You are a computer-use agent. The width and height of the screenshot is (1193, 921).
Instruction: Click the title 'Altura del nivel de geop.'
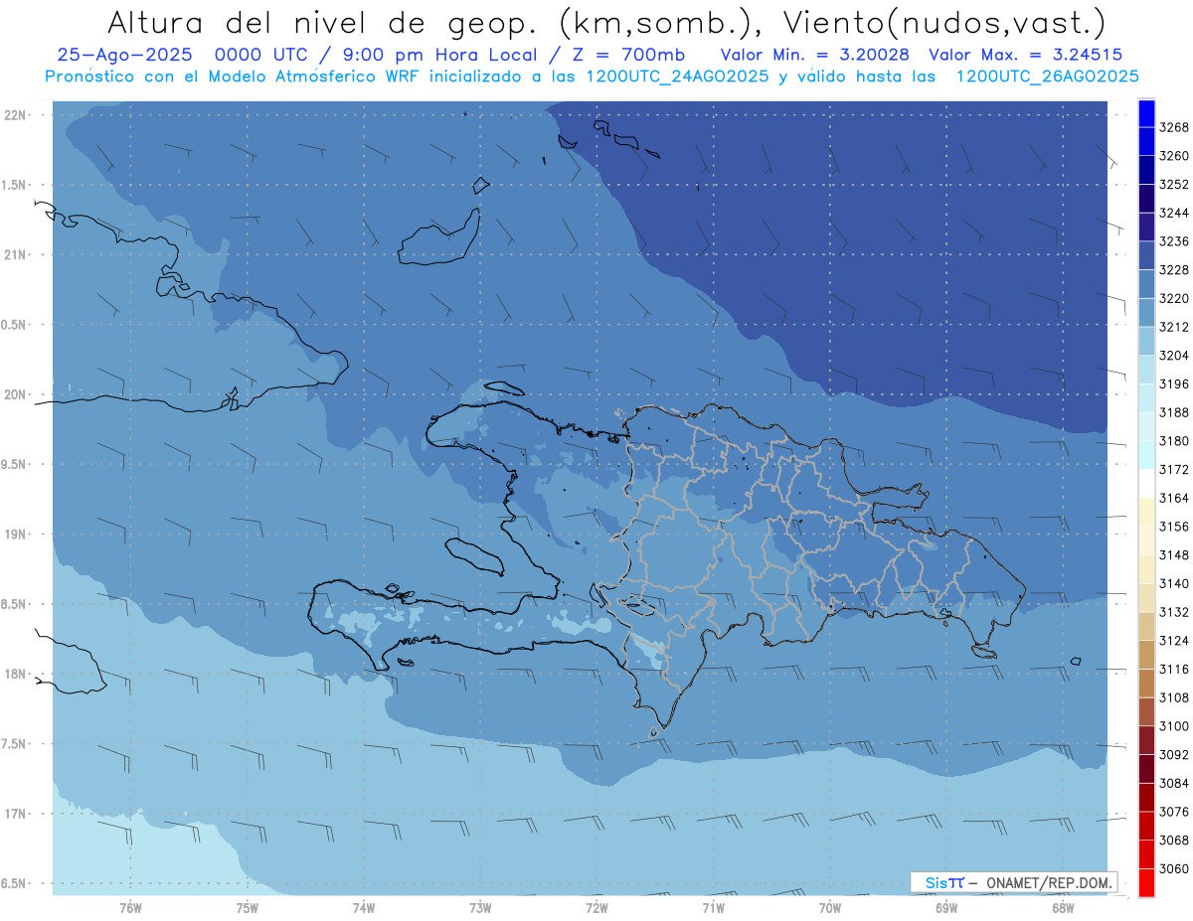[324, 22]
